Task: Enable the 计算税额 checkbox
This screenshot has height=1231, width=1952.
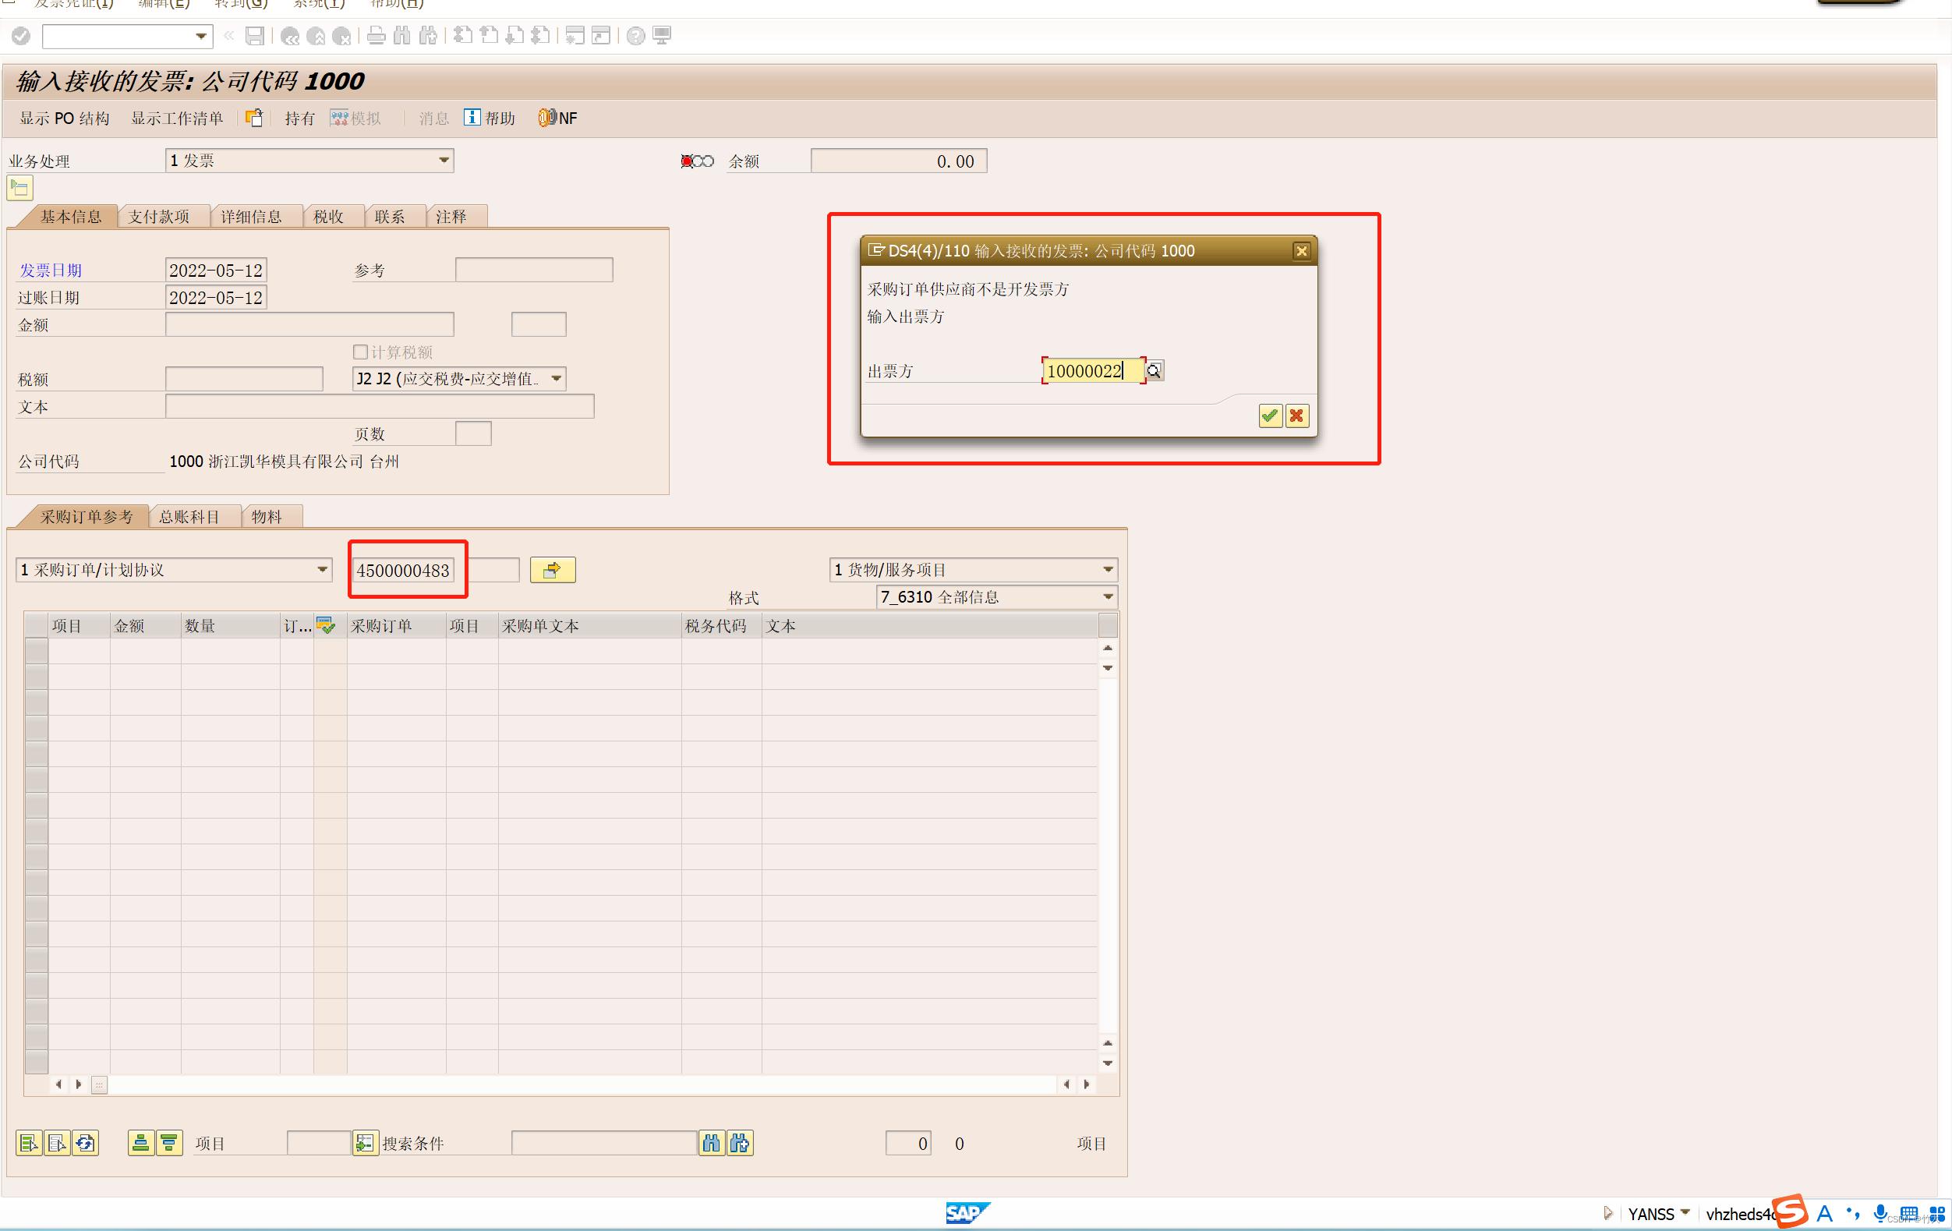Action: [x=361, y=352]
